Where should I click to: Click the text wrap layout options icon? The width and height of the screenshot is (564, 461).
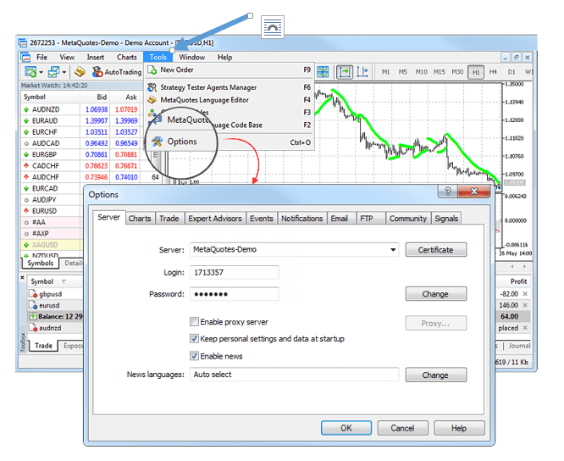pyautogui.click(x=273, y=27)
